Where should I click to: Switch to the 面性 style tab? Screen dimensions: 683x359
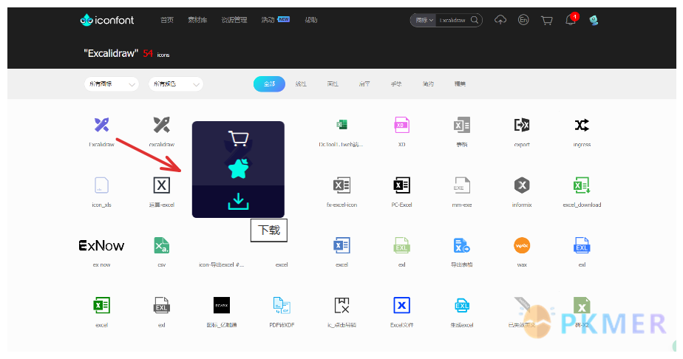coord(333,84)
